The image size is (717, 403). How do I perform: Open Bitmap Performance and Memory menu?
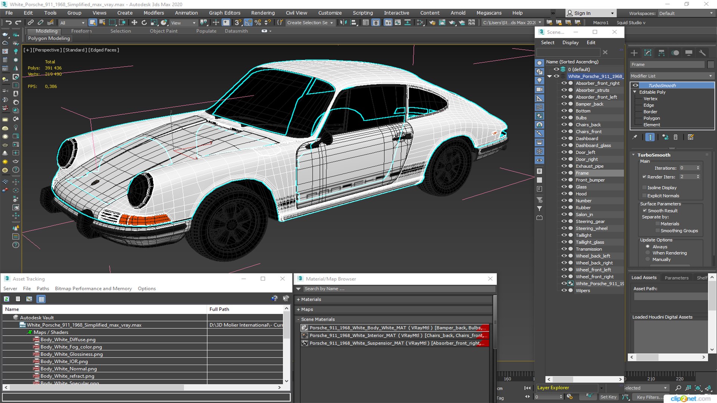pyautogui.click(x=93, y=288)
